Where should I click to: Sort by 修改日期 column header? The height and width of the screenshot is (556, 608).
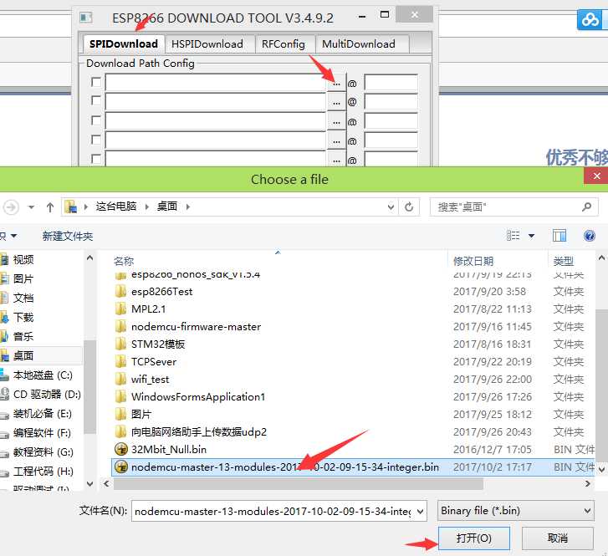(473, 261)
